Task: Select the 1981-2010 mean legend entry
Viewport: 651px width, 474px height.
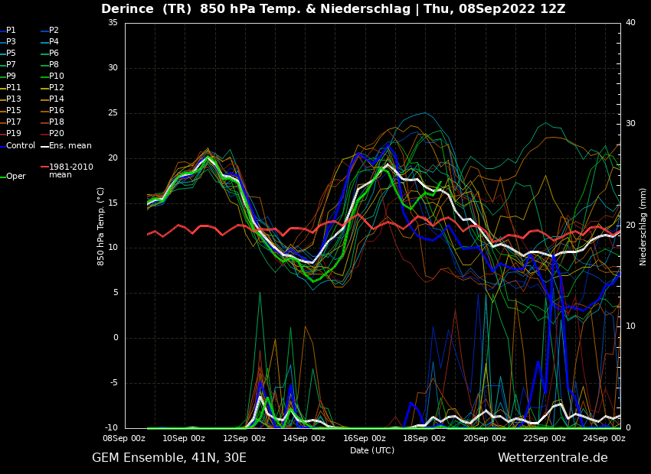Action: pyautogui.click(x=67, y=170)
